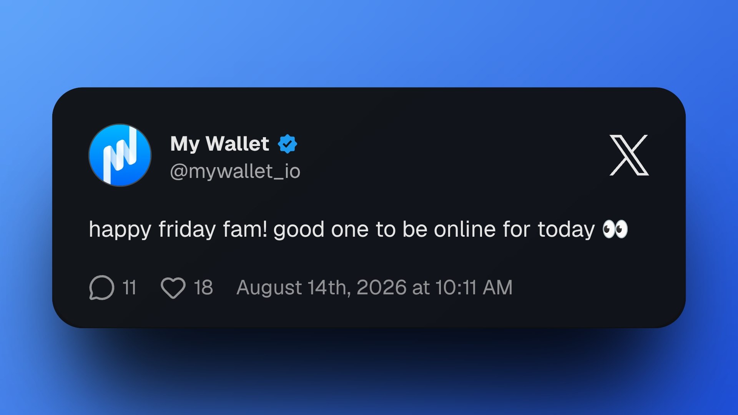Screen dimensions: 738x415
Task: Click the reply count 11
Action: tap(129, 287)
